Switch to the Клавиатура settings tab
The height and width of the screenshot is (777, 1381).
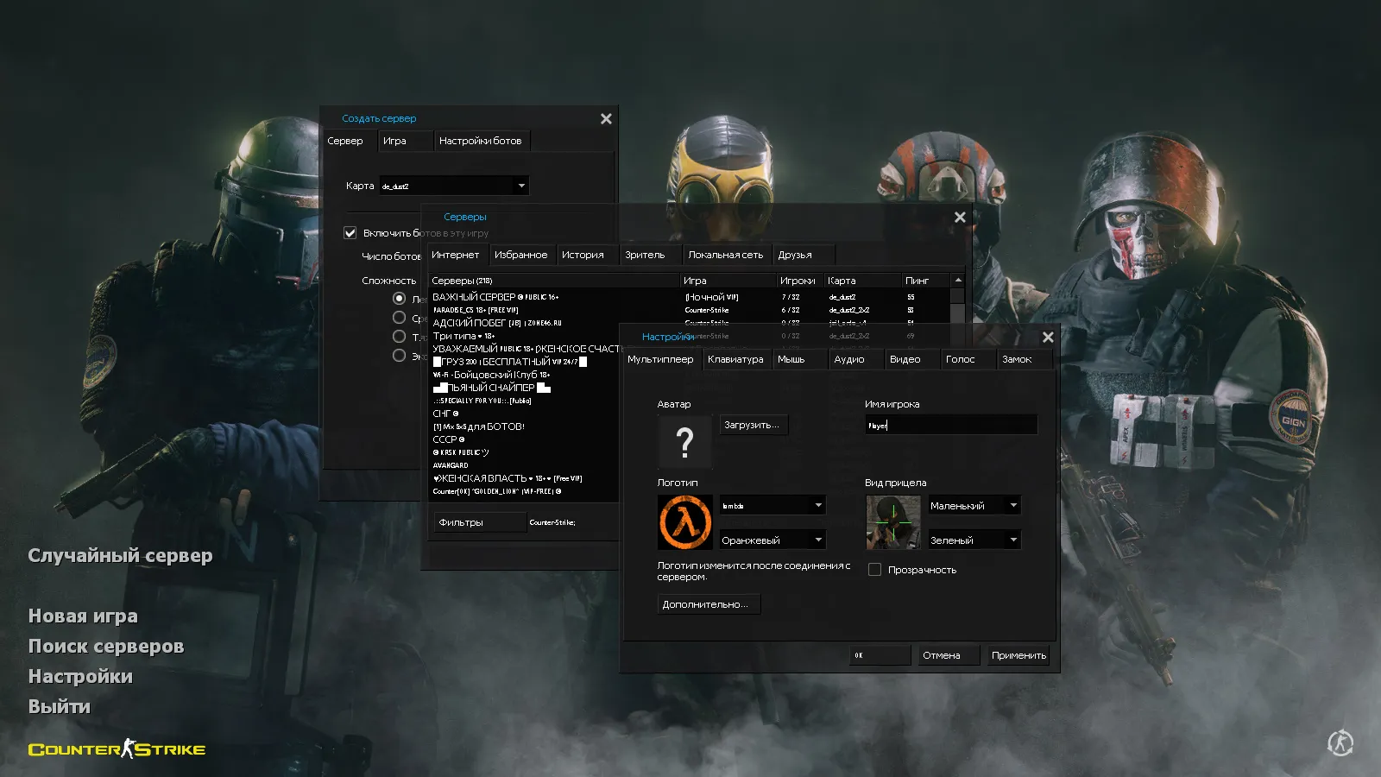point(735,359)
